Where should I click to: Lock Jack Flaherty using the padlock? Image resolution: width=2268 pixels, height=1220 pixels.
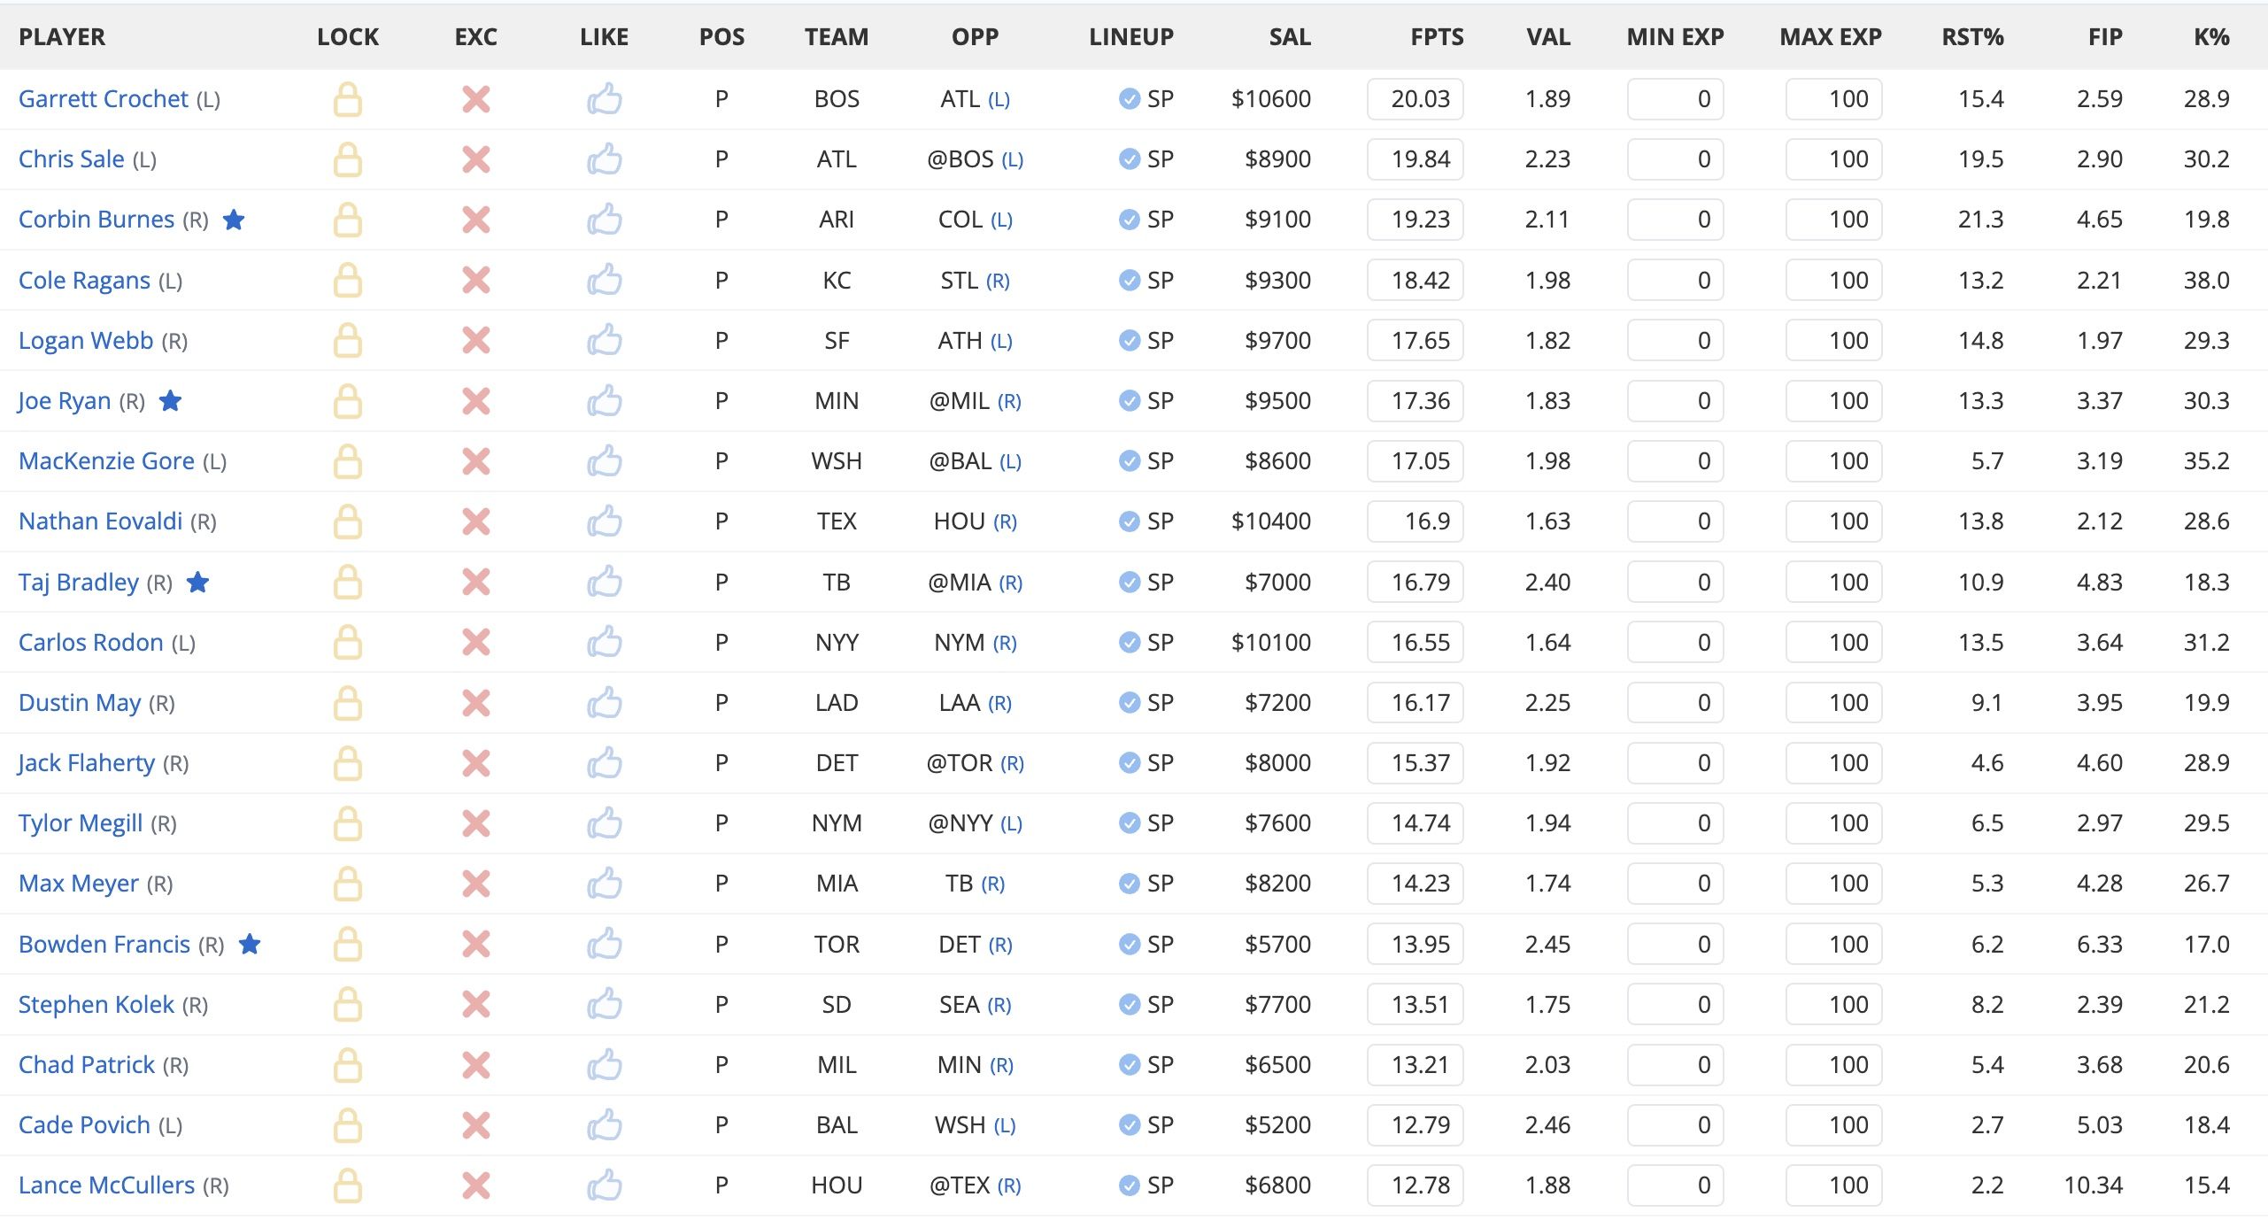tap(348, 763)
